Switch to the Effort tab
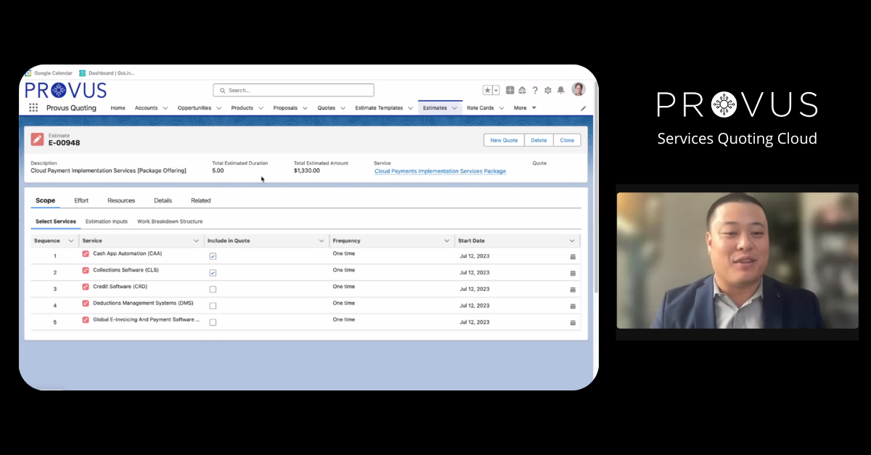 tap(81, 200)
